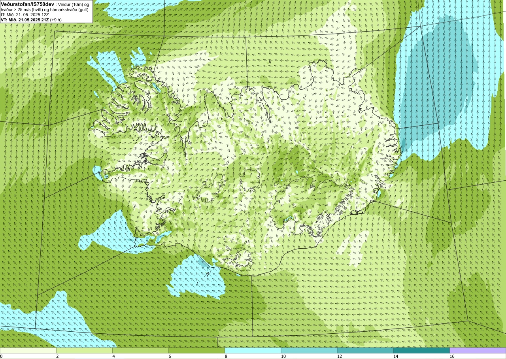Click the legend label '16'

(451, 356)
